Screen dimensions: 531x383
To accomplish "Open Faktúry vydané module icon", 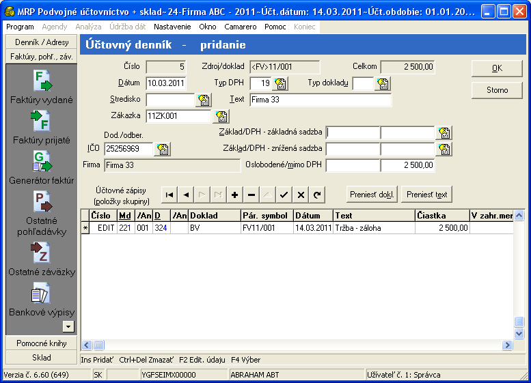I will pos(42,81).
